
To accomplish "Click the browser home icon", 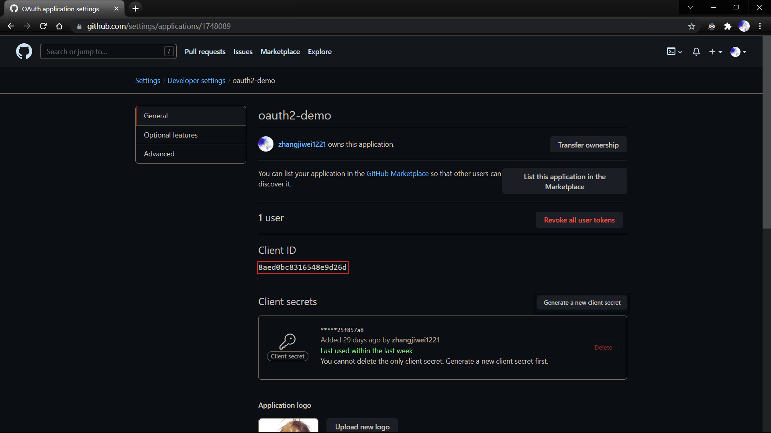I will pos(59,26).
